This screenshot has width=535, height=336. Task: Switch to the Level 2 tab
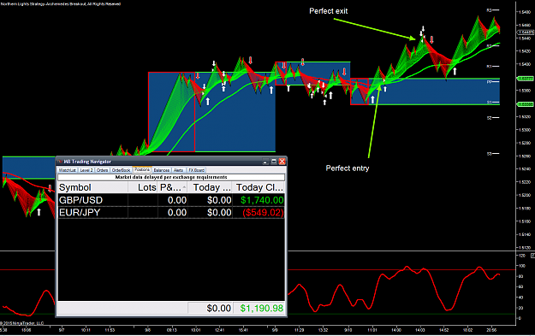[86, 170]
